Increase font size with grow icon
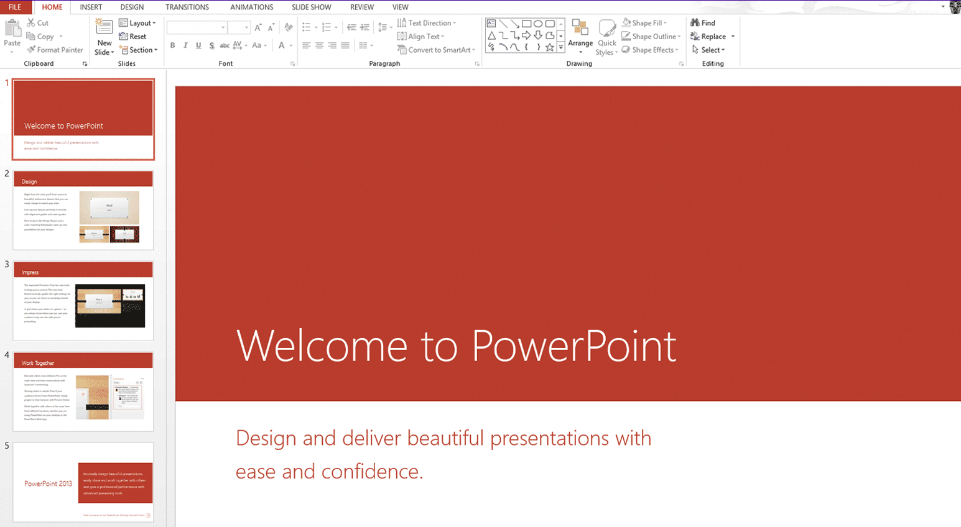This screenshot has height=527, width=961. (258, 27)
